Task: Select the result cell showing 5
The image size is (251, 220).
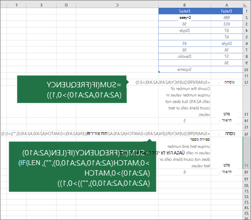Action: click(x=184, y=121)
